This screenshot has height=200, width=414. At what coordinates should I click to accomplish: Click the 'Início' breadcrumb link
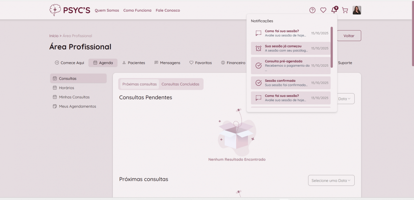[54, 36]
